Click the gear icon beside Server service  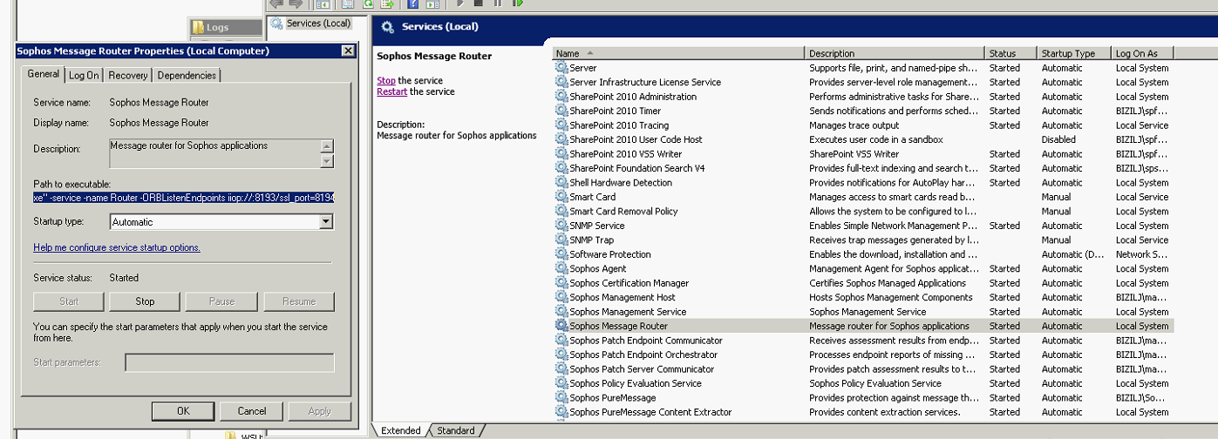561,68
